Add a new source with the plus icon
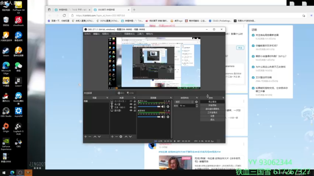Viewport: 314px width, 176px height. click(x=112, y=136)
